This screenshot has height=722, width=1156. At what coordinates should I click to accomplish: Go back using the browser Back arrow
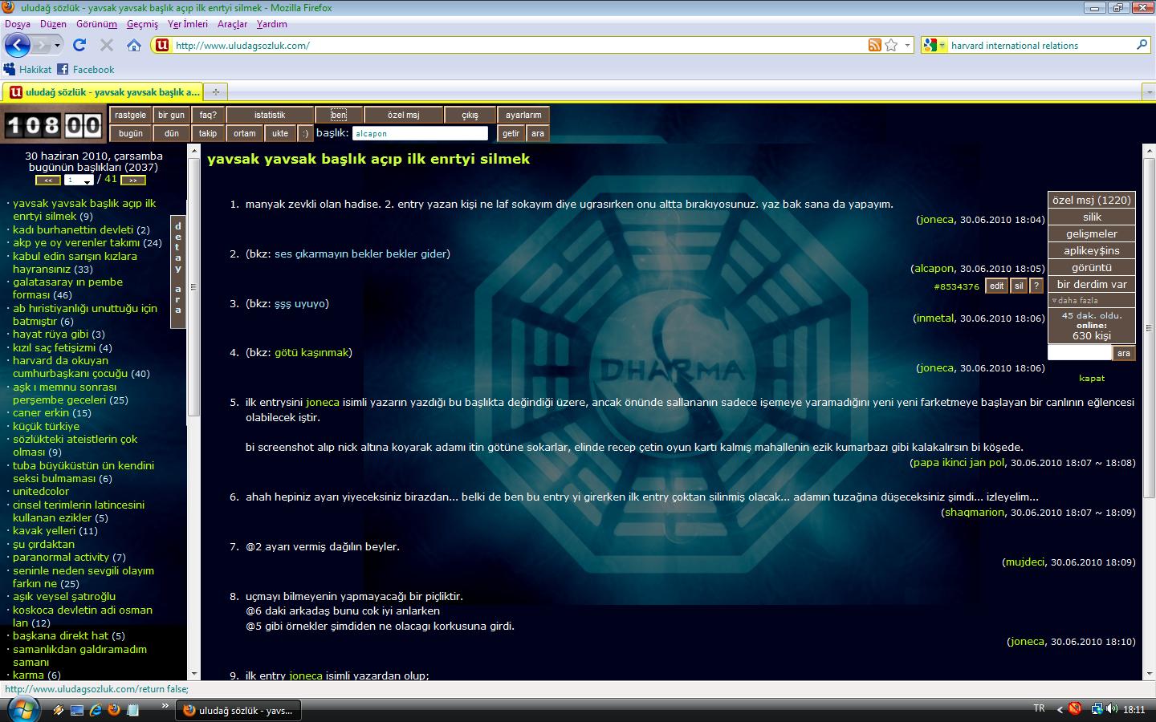click(x=18, y=45)
